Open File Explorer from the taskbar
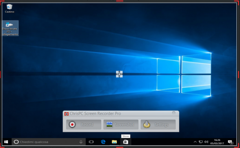The image size is (240, 148). pos(115,142)
